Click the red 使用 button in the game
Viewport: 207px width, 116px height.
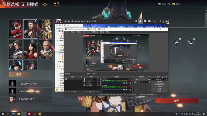(x=177, y=101)
